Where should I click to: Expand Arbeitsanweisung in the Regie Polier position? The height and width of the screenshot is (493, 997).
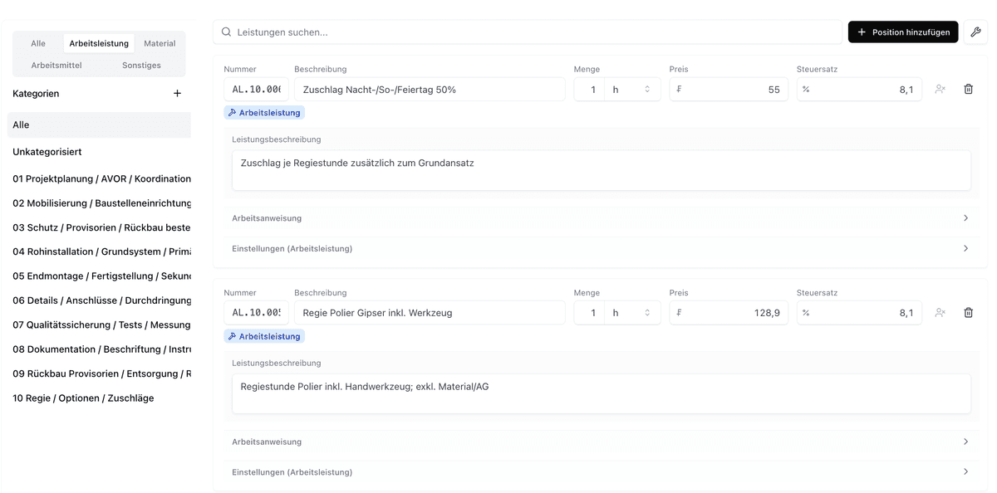point(600,442)
